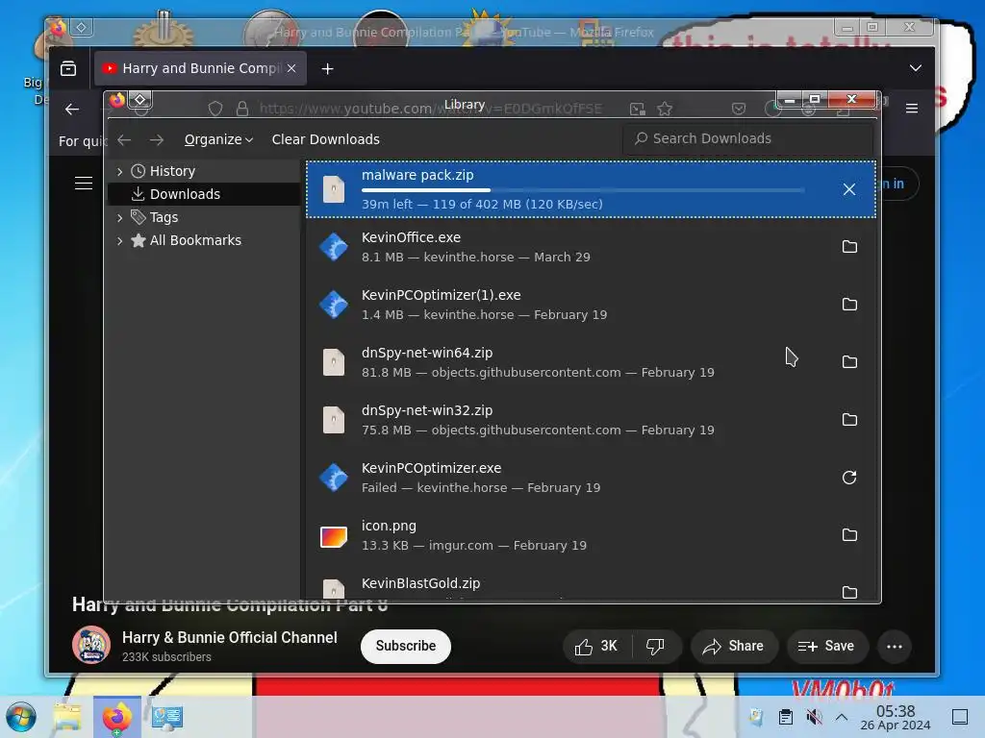This screenshot has height=738, width=985.
Task: Open the control panel taskbar app
Action: click(x=166, y=717)
